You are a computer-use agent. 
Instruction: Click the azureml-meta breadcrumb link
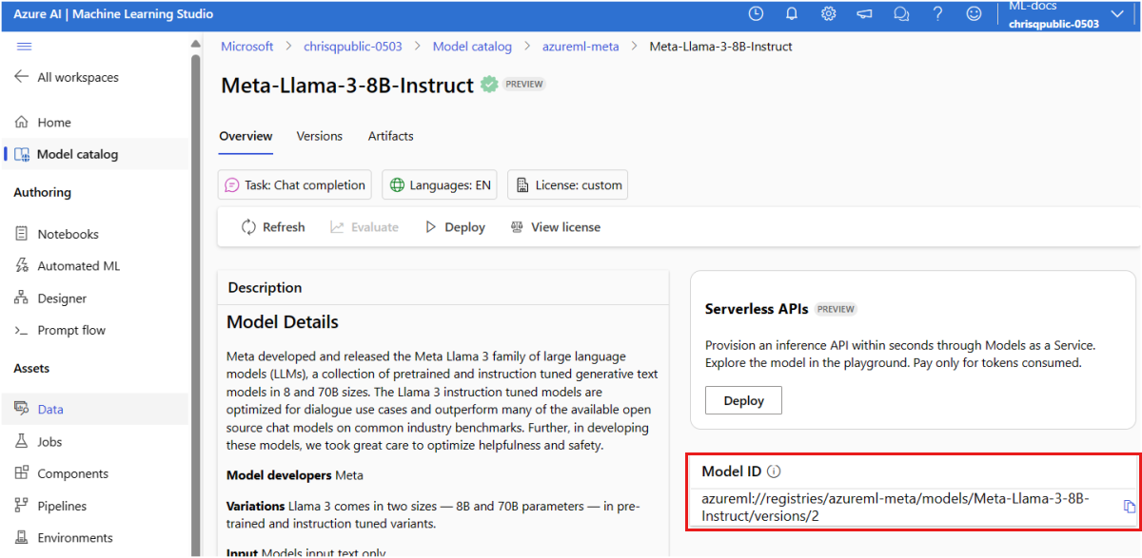(581, 46)
